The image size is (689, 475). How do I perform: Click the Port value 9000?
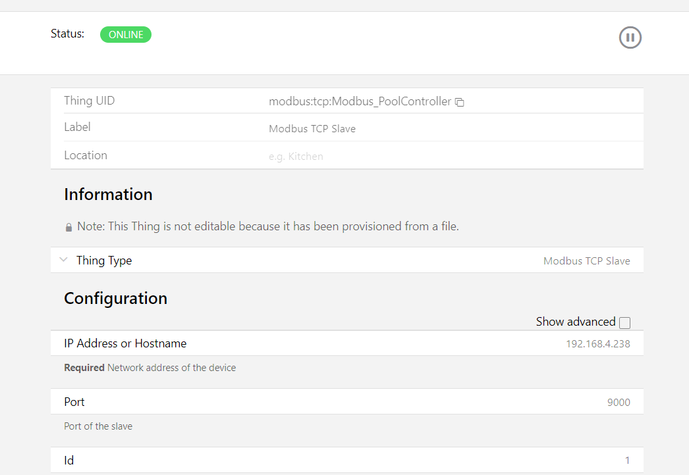click(618, 403)
